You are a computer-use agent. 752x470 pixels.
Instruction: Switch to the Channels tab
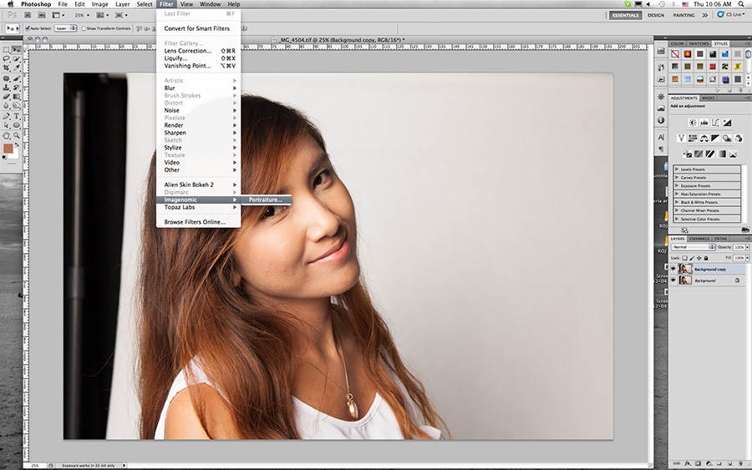(699, 239)
